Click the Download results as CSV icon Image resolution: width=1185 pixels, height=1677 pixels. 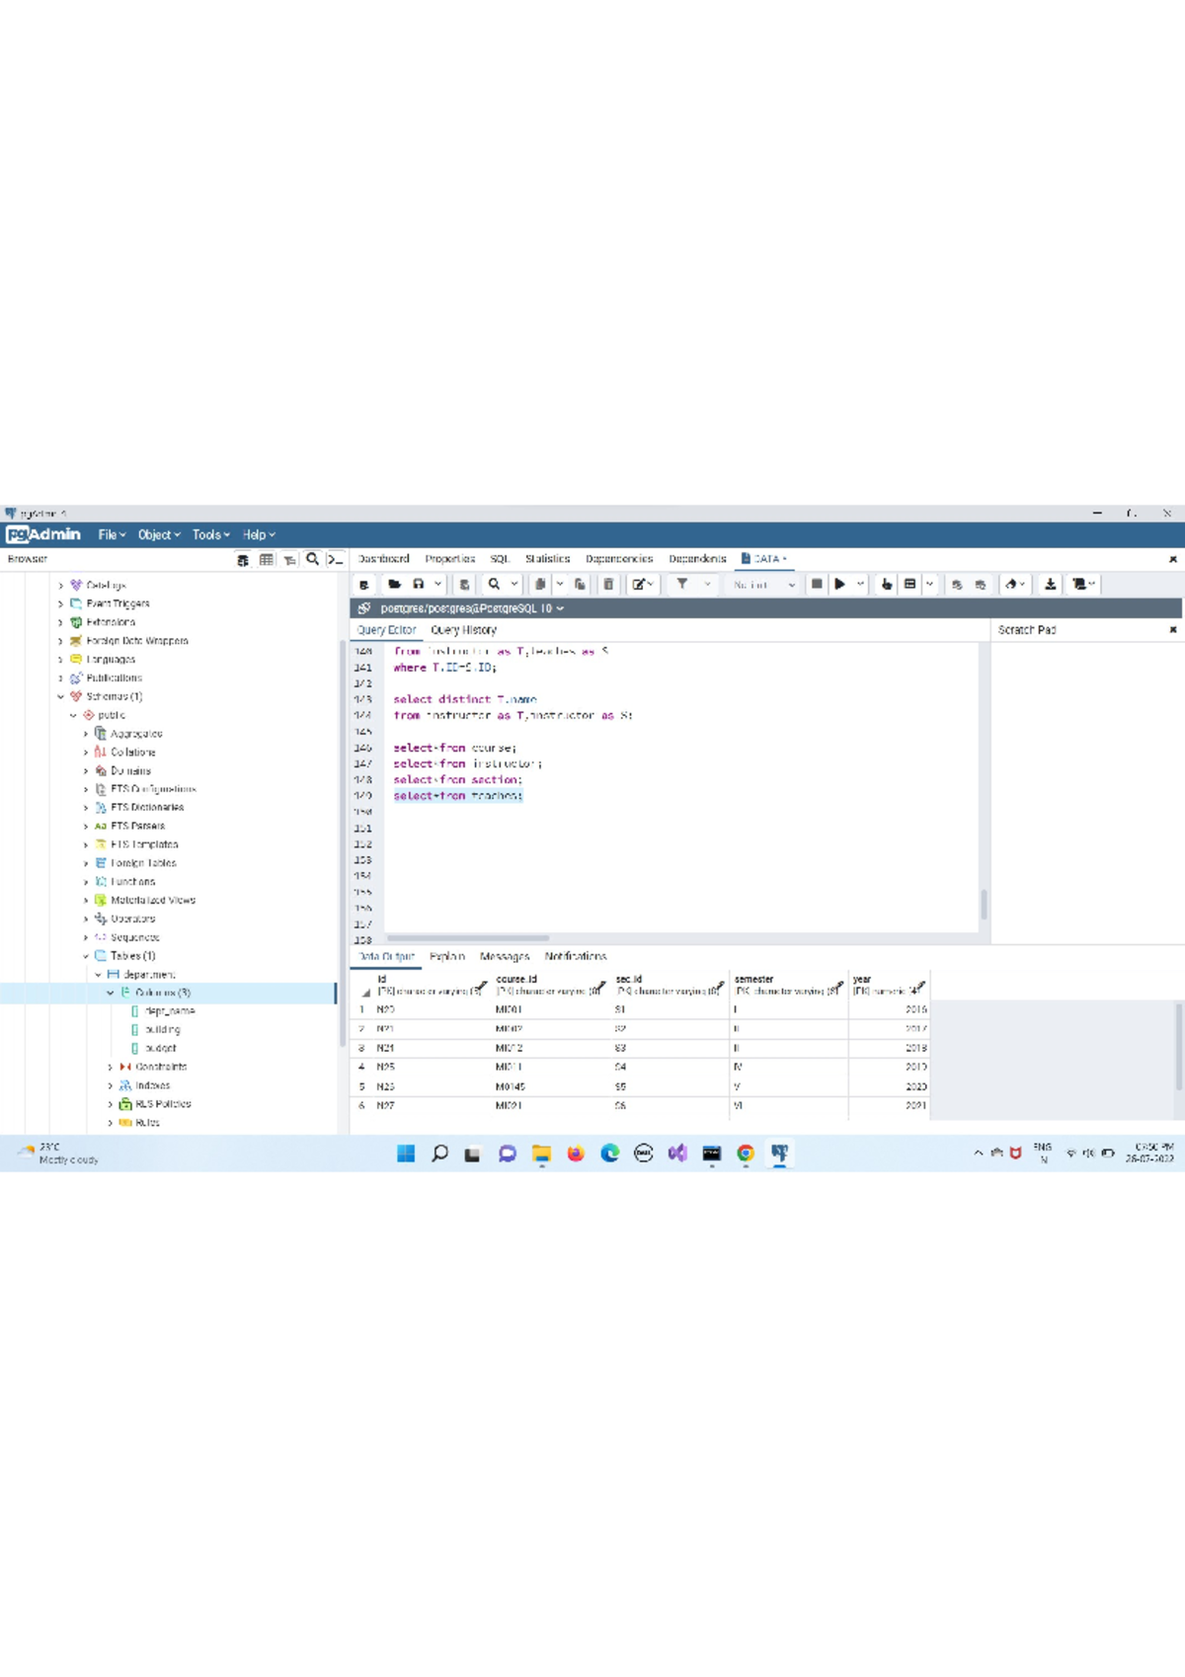click(1050, 585)
